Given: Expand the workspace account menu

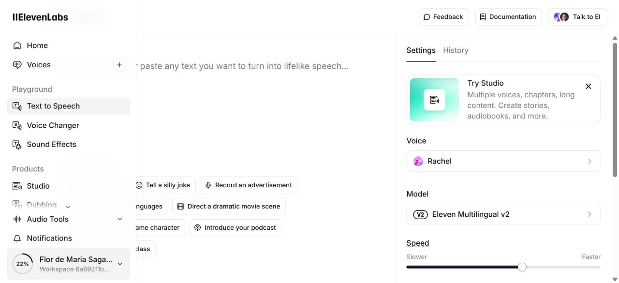Looking at the screenshot, I should [120, 264].
